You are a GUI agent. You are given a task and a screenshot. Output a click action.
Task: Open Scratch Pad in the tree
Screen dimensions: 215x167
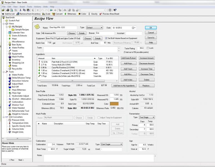point(14,21)
